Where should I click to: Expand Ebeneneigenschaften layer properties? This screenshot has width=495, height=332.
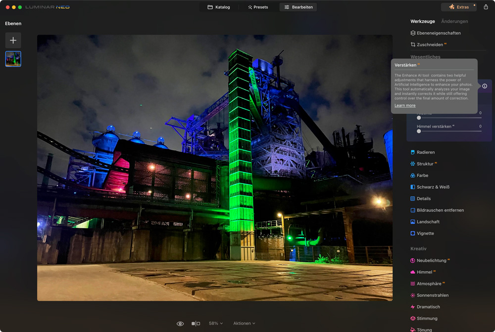click(x=438, y=33)
